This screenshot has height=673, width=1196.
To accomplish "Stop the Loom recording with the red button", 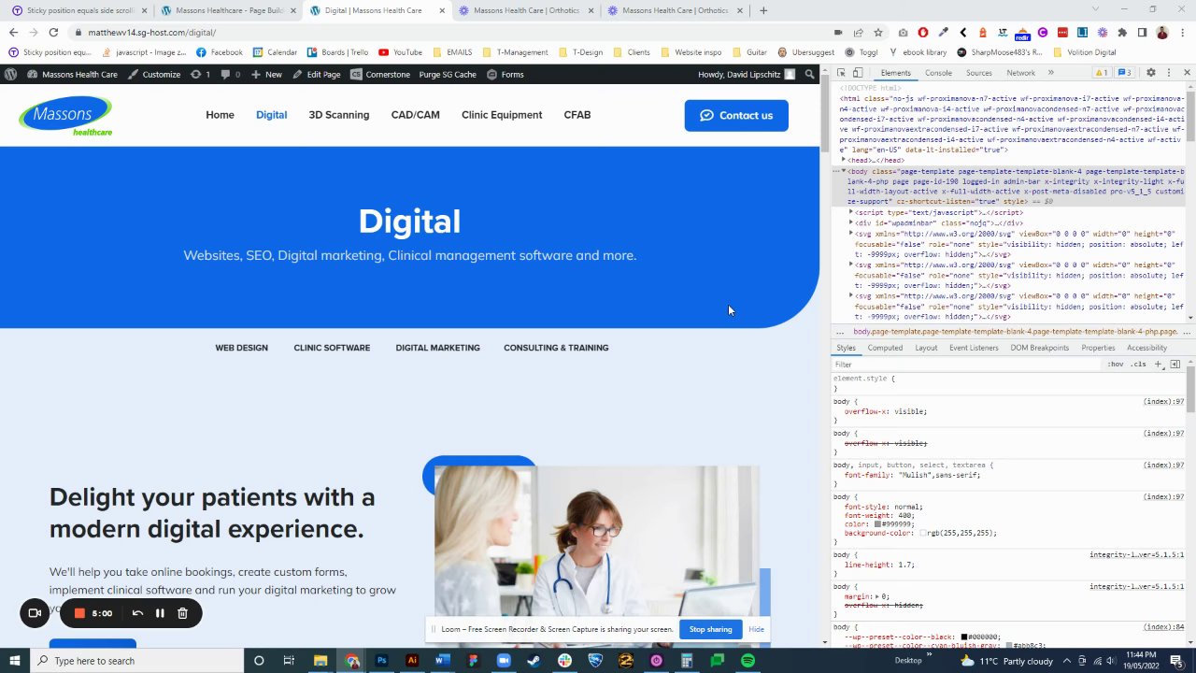I will point(79,613).
